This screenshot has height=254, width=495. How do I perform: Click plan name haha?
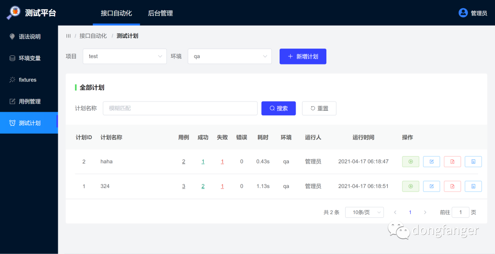click(106, 162)
